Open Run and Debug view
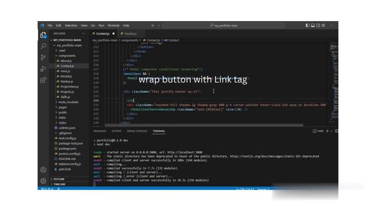This screenshot has width=376, height=211. [43, 69]
